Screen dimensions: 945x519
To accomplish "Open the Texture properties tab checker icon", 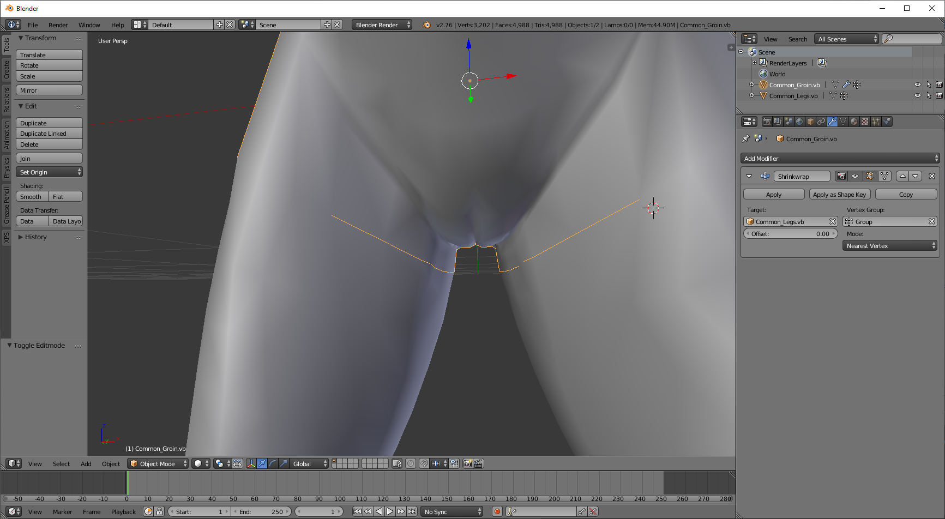I will pos(865,122).
